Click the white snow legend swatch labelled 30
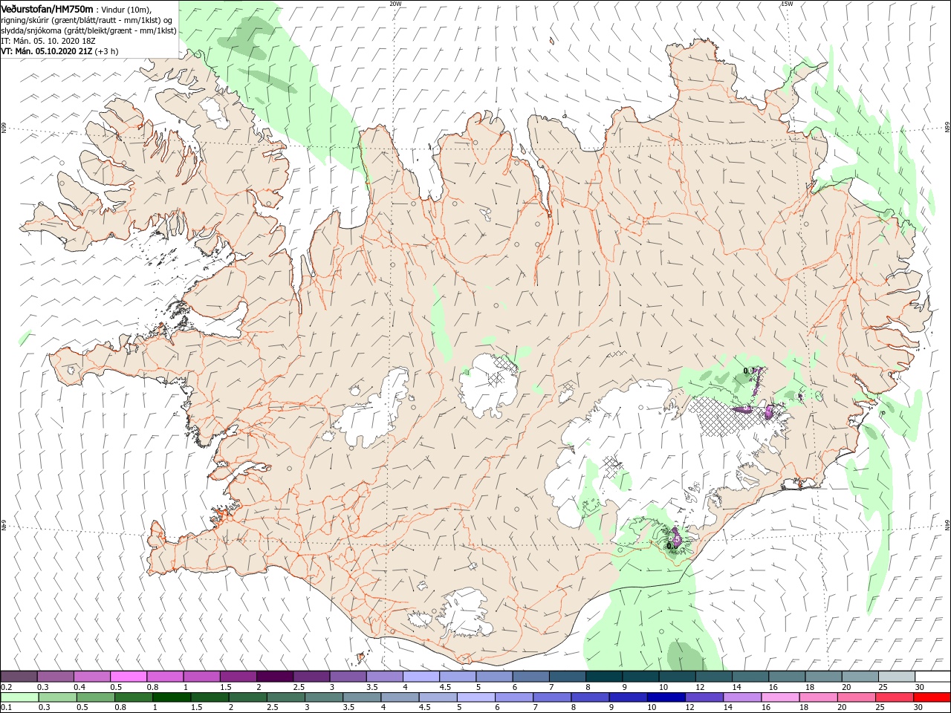The image size is (951, 713). (x=932, y=677)
